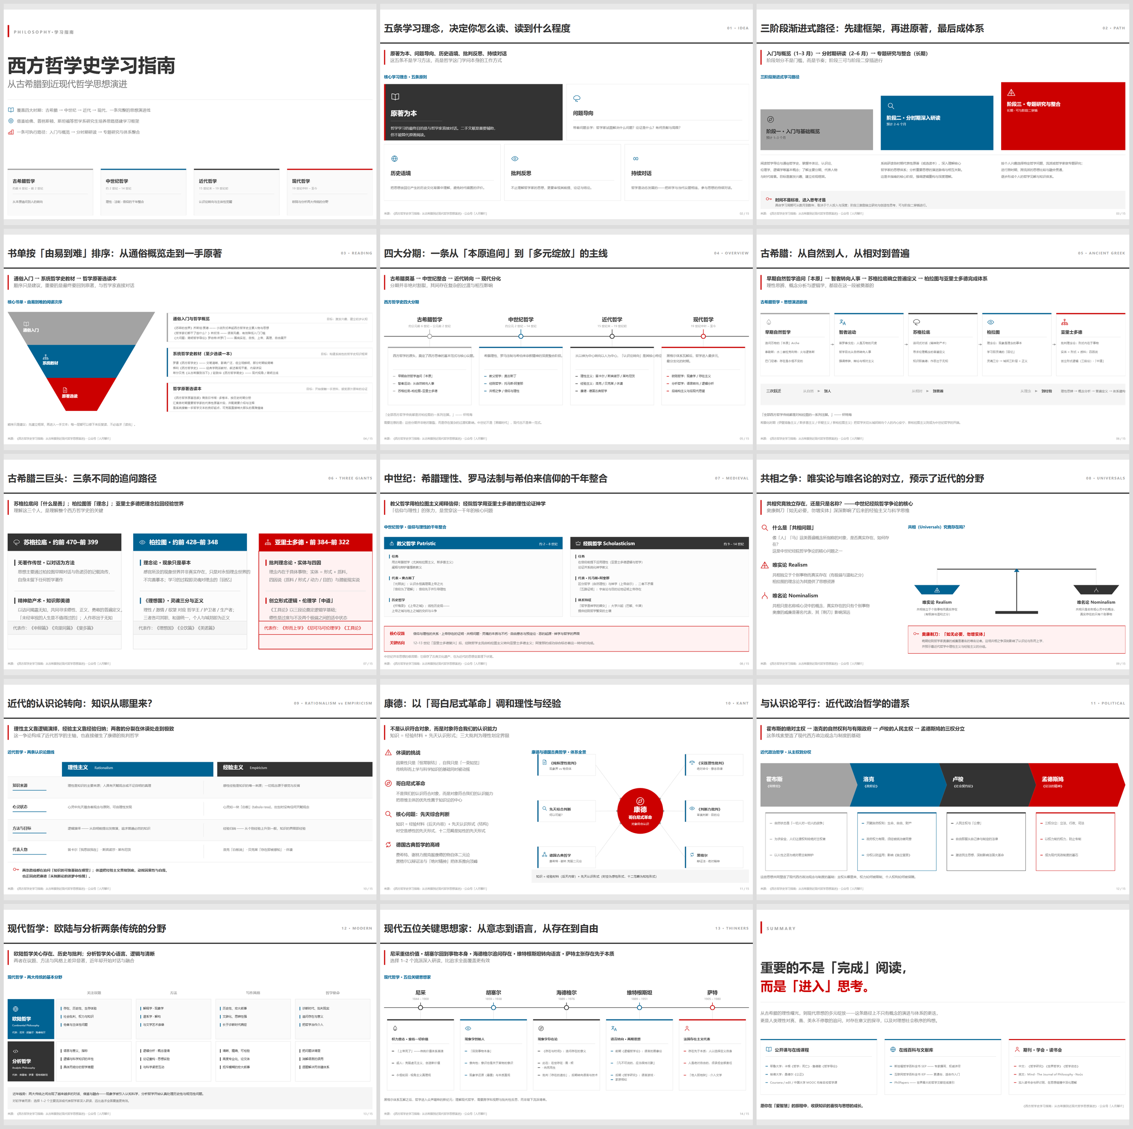
Task: Click the heading 三阶段渐进式路径
Action: (x=872, y=28)
